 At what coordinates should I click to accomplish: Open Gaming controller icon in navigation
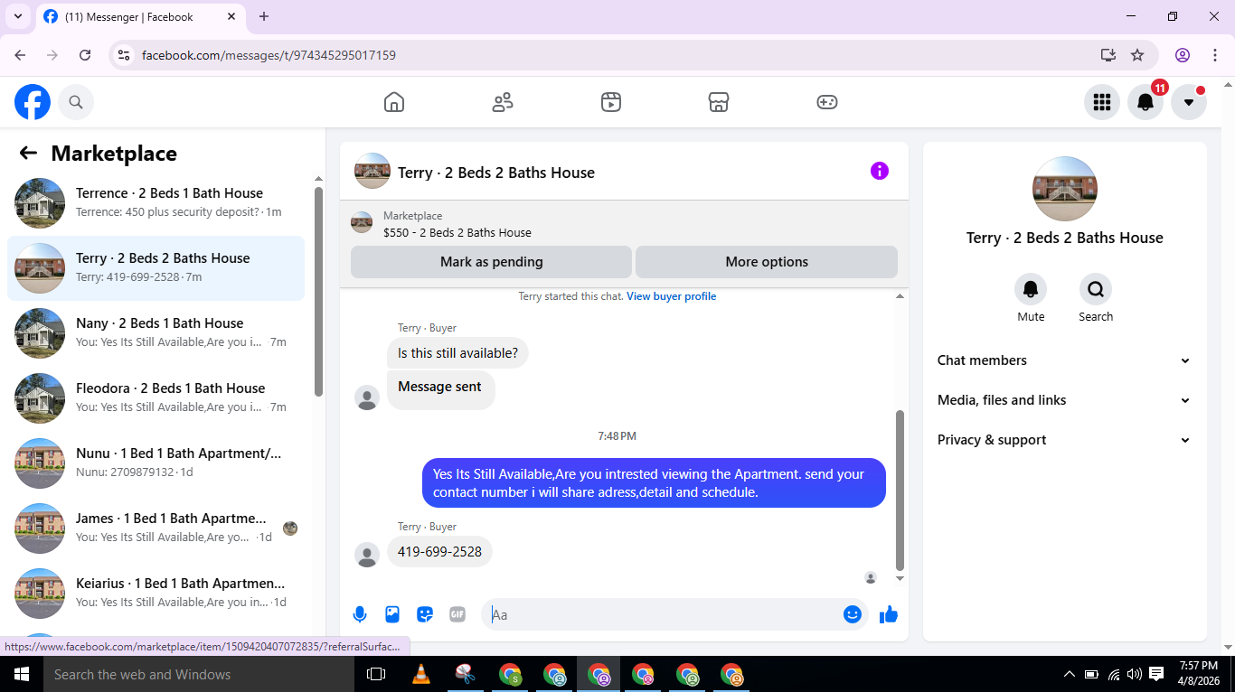point(827,102)
